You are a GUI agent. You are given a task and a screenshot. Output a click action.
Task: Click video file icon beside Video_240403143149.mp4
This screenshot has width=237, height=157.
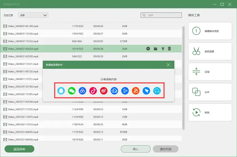point(5,26)
